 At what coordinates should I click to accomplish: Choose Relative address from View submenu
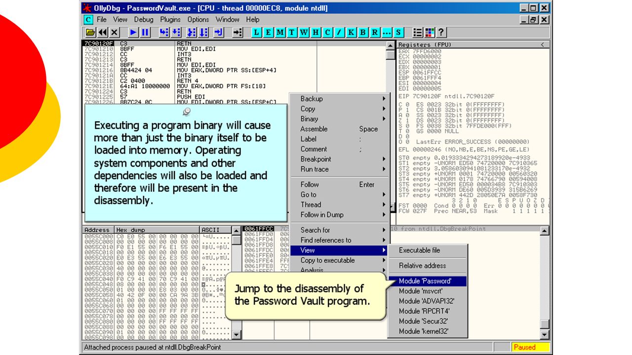[428, 266]
